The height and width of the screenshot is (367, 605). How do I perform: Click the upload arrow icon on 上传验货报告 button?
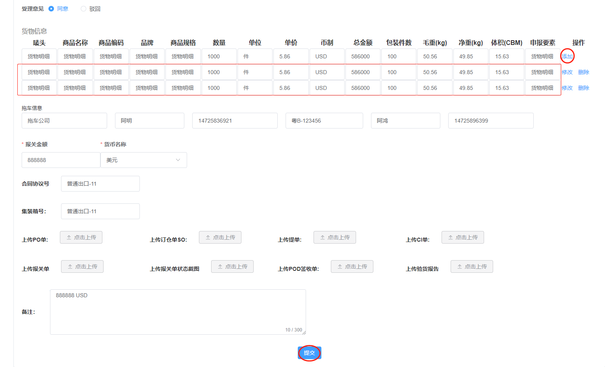pyautogui.click(x=460, y=266)
